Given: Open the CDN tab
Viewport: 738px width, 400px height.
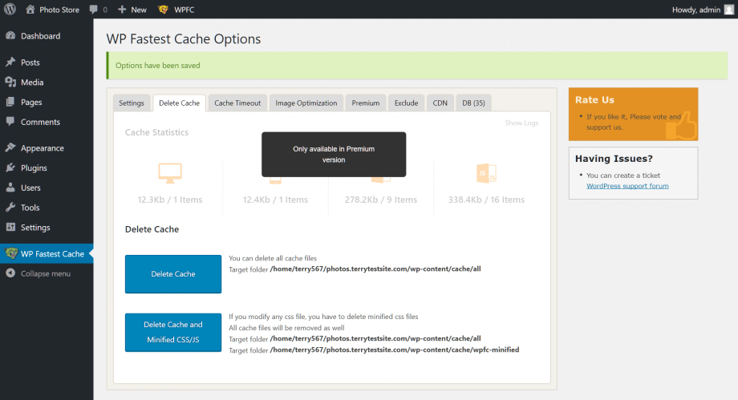Looking at the screenshot, I should click(440, 103).
